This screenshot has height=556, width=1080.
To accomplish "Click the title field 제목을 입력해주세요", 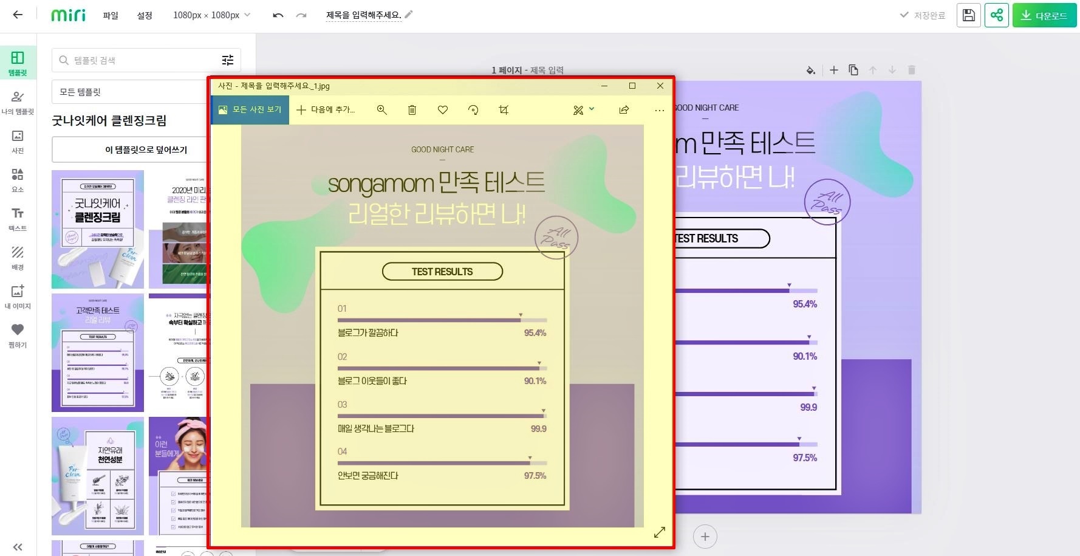I will tap(363, 15).
